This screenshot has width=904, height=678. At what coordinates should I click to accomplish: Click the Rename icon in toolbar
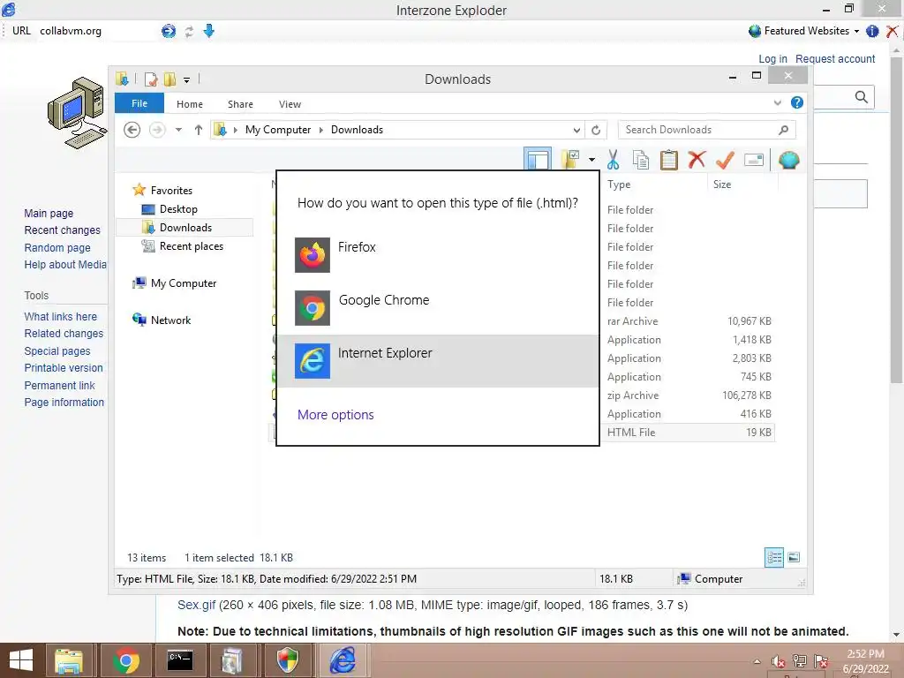coord(754,160)
